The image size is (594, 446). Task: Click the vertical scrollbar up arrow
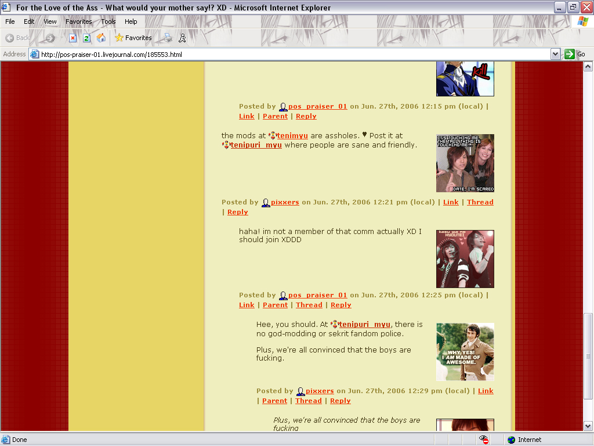click(588, 67)
